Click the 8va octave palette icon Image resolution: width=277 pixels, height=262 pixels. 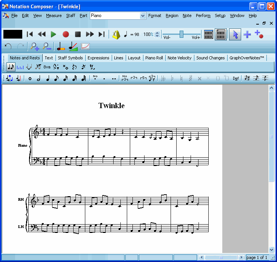(47, 67)
